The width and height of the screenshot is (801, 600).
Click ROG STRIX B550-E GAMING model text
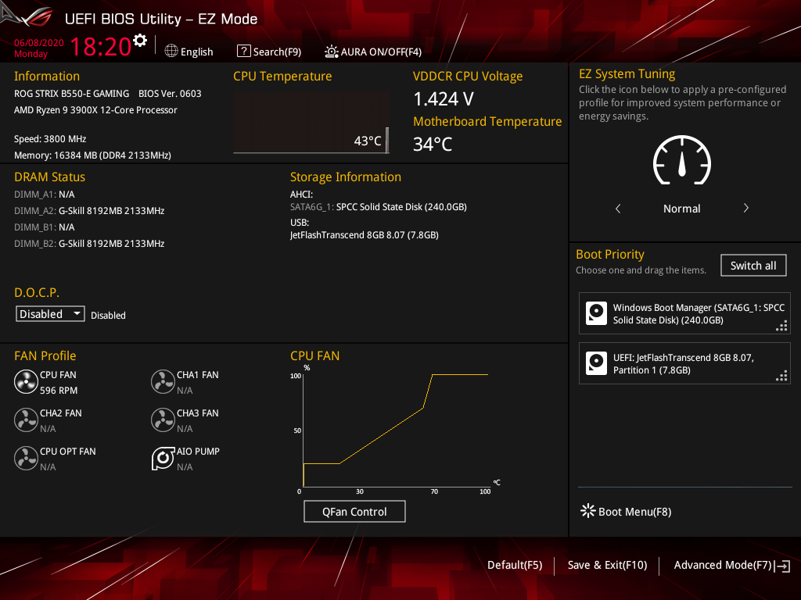(71, 94)
